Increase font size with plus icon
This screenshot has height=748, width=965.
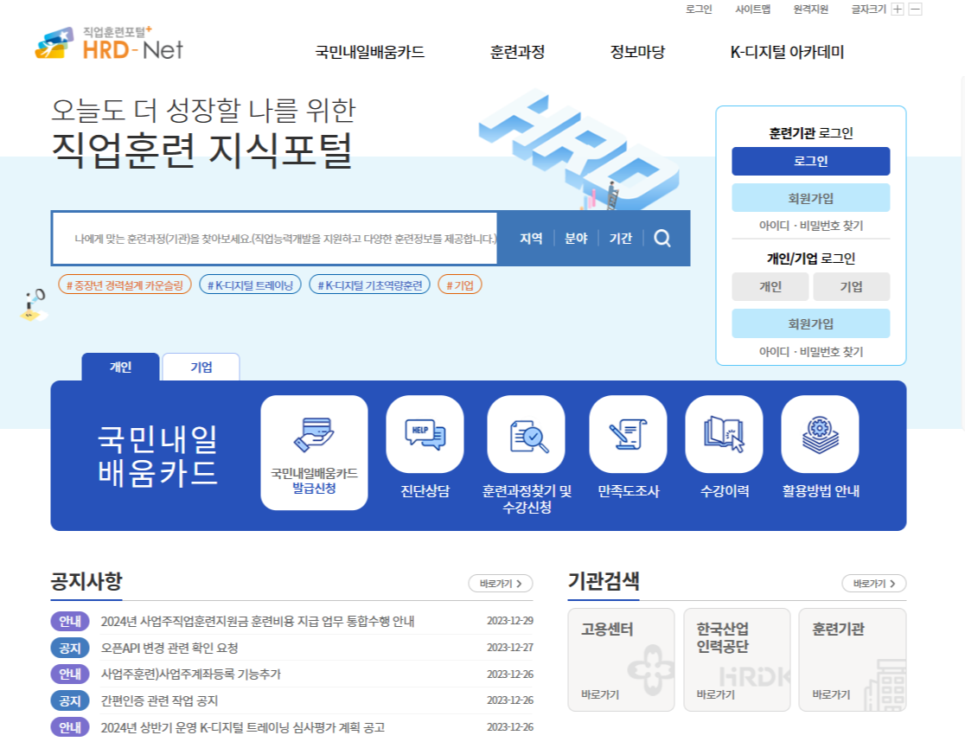point(898,10)
